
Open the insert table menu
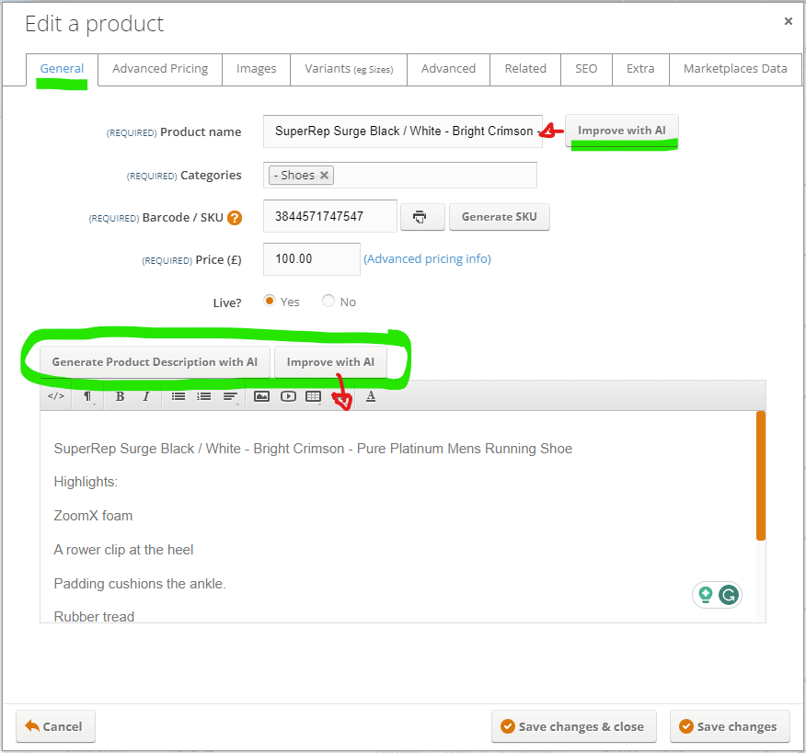(x=314, y=396)
